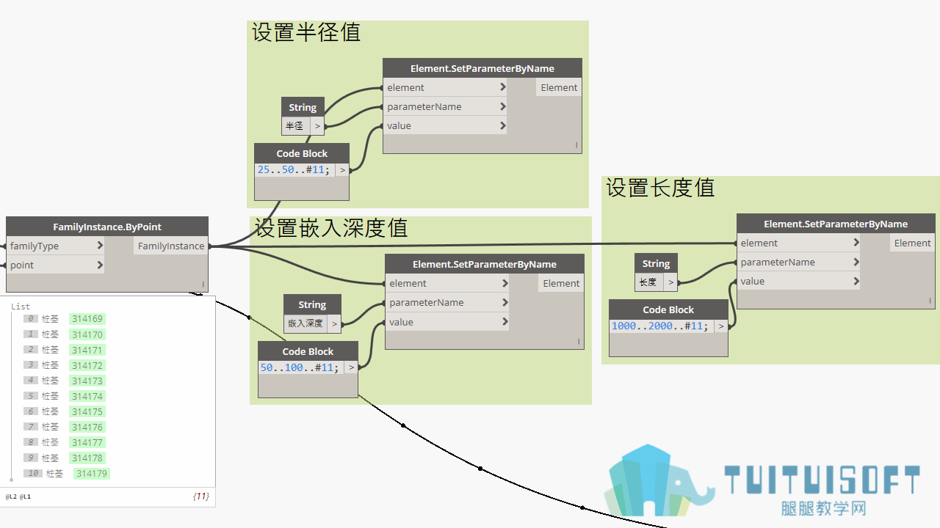Click the 半径 String node text field
The image size is (940, 528).
pos(295,126)
